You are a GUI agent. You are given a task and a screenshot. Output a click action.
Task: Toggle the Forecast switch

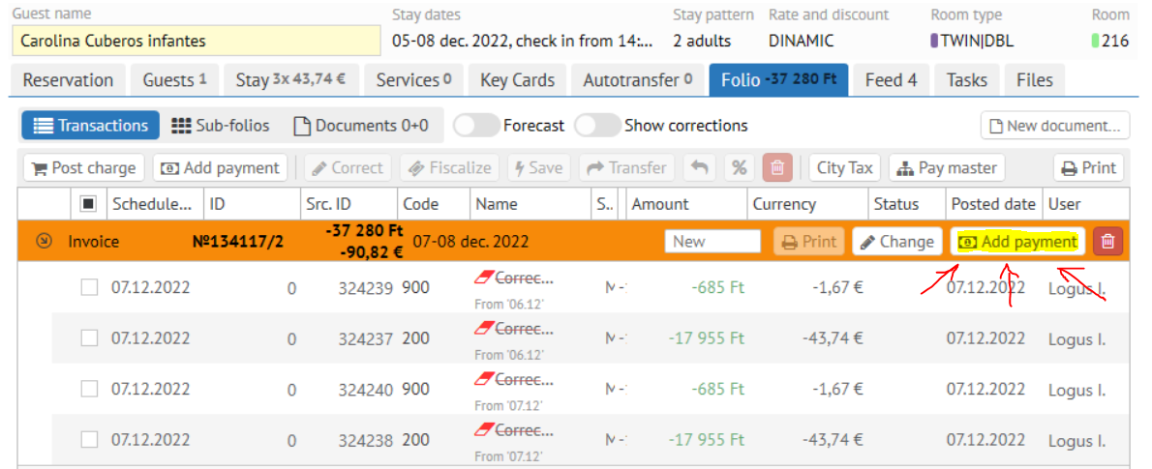(476, 126)
